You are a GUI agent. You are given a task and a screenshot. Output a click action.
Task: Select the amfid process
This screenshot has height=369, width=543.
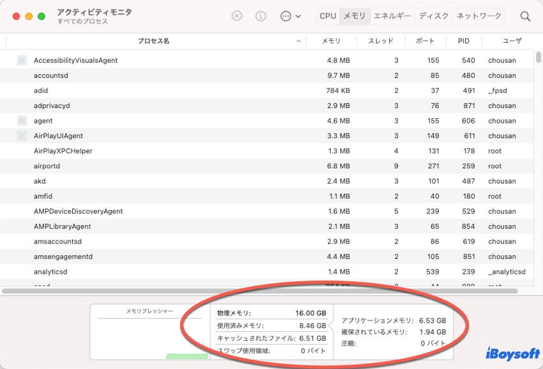[x=266, y=196]
